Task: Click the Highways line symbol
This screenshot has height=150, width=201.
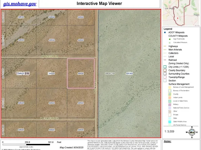Action: point(165,46)
